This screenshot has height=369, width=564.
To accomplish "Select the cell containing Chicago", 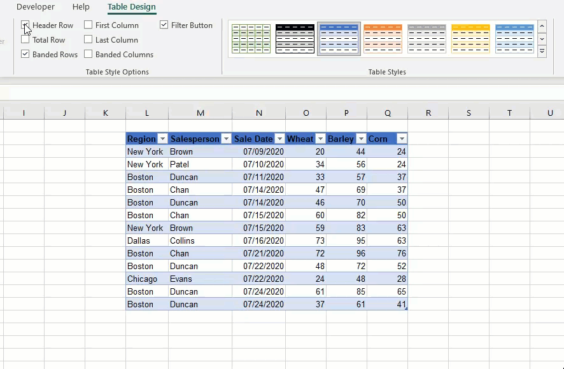I will [142, 279].
